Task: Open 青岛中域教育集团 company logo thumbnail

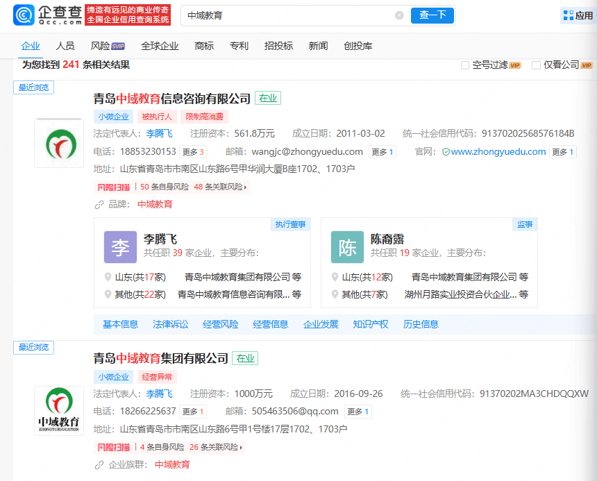Action: point(59,411)
